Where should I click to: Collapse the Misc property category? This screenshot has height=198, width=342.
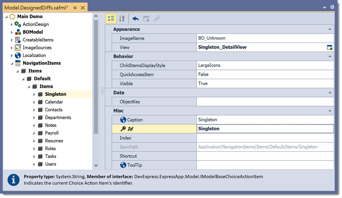330,111
